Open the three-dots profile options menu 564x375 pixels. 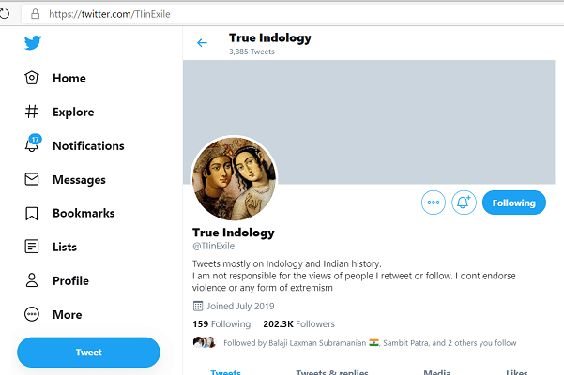point(433,202)
